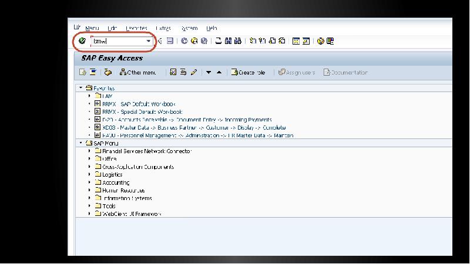Click the Customize local layout icon
Image resolution: width=470 pixels, height=264 pixels.
330,41
